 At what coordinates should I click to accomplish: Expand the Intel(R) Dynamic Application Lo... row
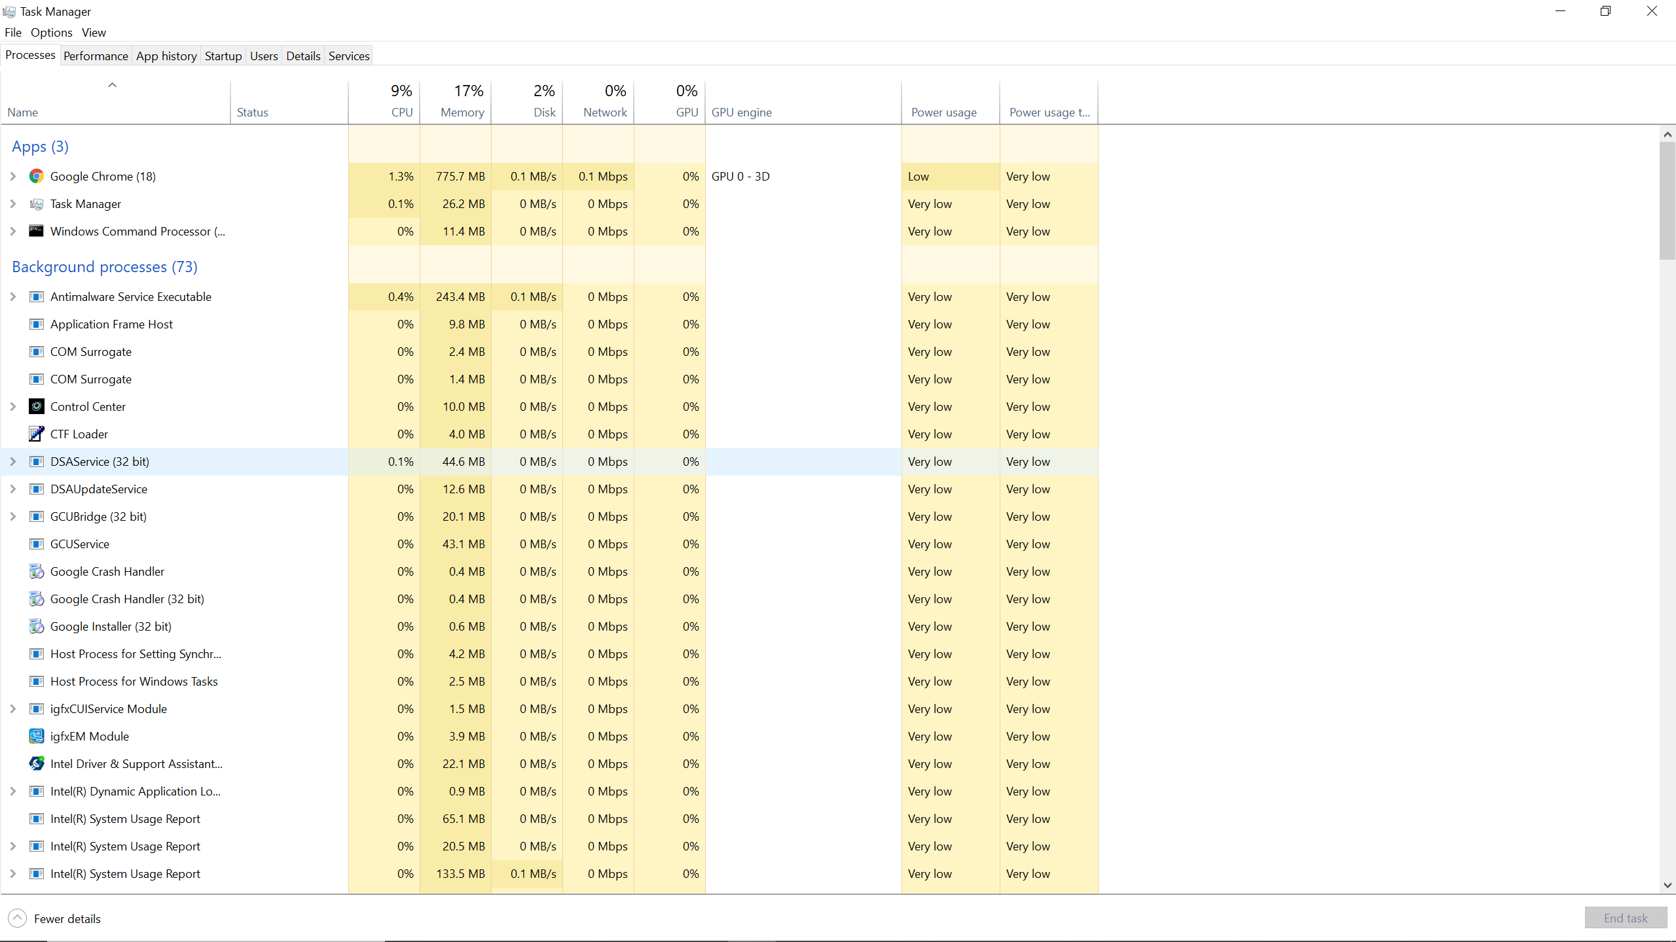(12, 791)
